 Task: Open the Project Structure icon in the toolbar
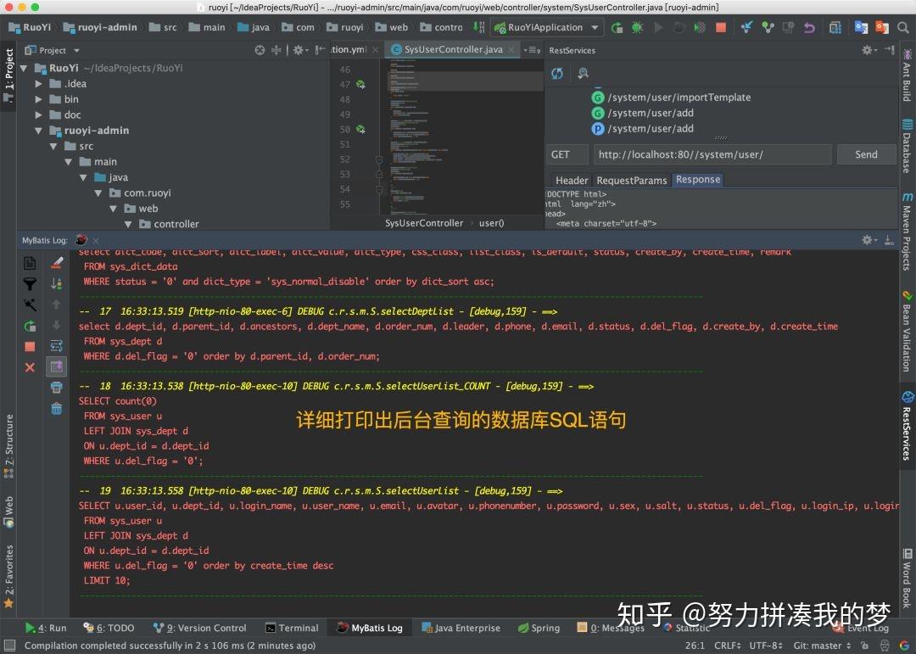click(835, 27)
